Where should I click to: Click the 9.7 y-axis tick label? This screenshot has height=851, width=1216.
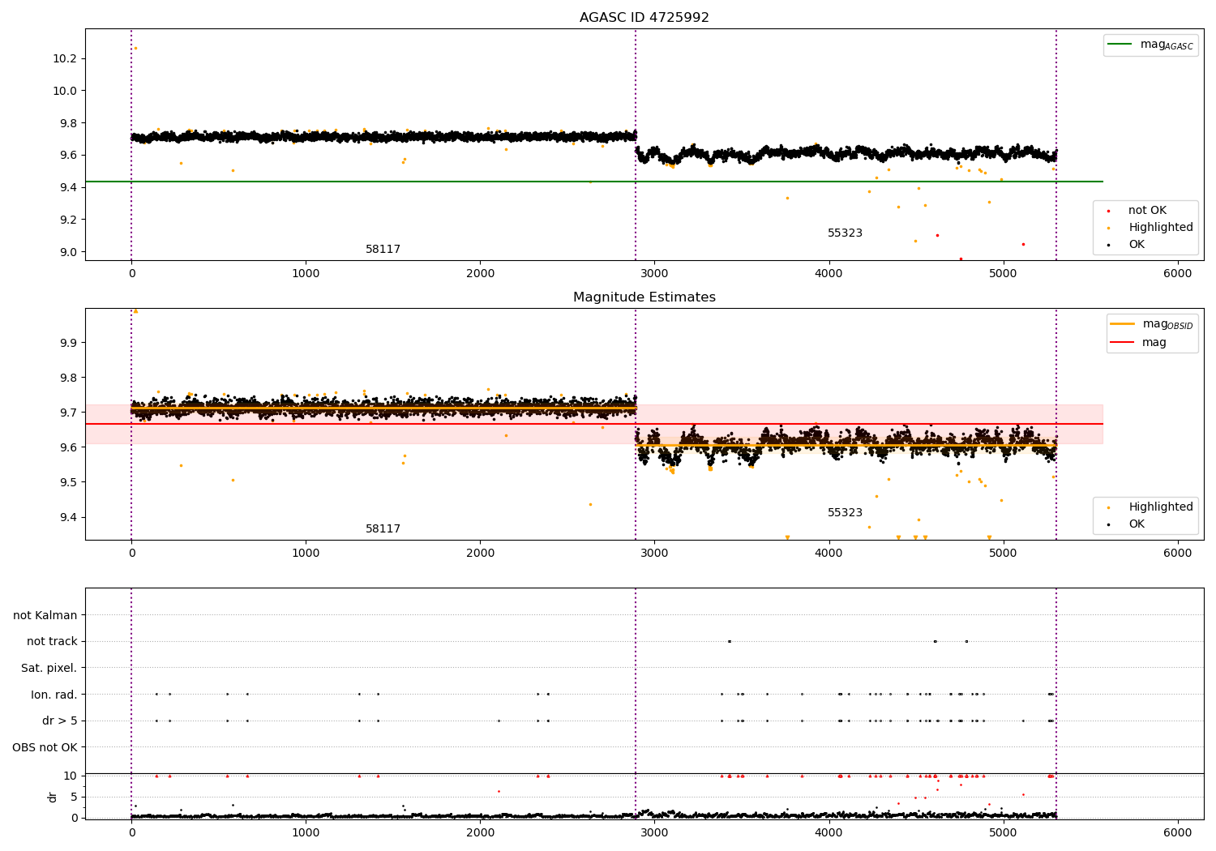[67, 413]
